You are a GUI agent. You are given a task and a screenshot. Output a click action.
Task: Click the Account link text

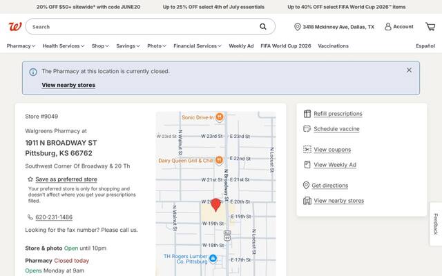(403, 26)
